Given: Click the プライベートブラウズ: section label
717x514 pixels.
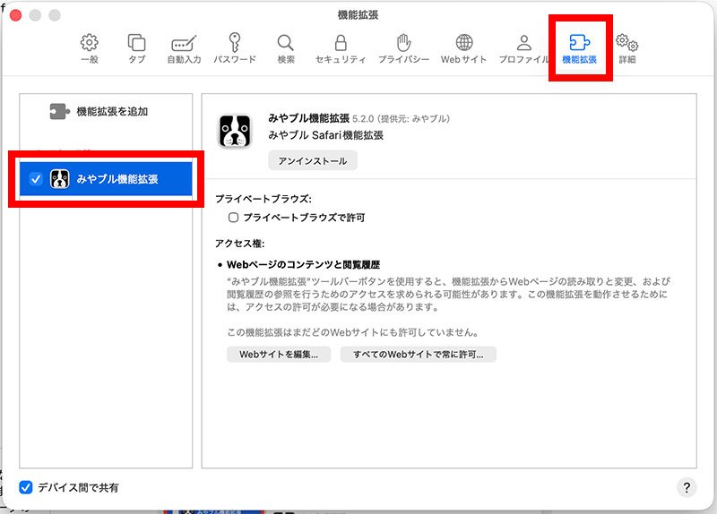Looking at the screenshot, I should click(x=263, y=199).
